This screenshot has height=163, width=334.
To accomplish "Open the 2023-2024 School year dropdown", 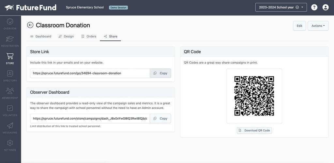I will tap(281, 7).
